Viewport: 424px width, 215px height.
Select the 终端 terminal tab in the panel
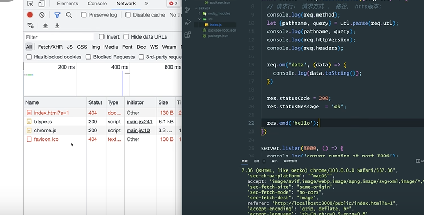pos(245,161)
